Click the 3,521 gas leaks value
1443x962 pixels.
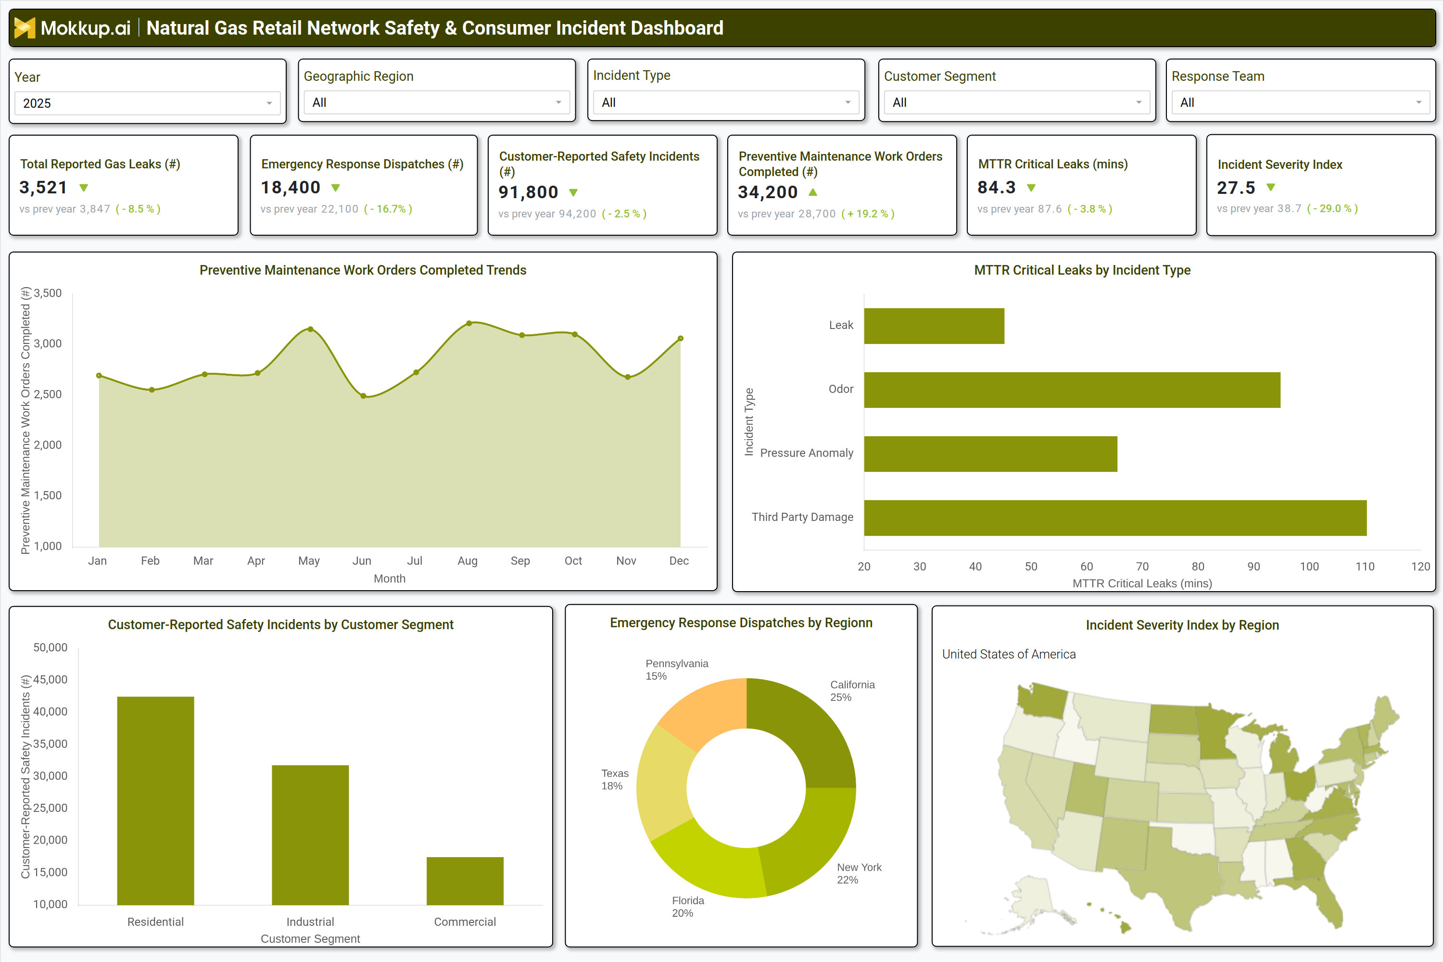pos(43,187)
